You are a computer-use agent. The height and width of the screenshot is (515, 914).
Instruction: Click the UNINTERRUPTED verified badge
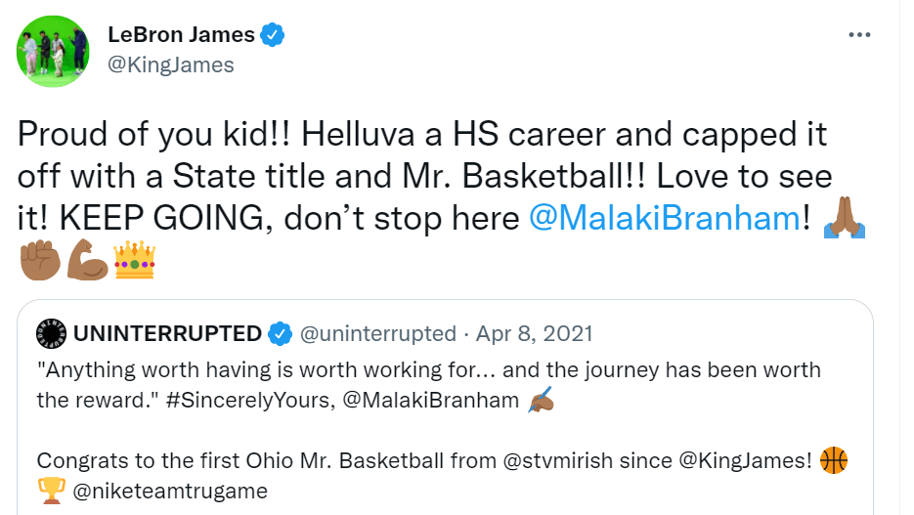(281, 334)
